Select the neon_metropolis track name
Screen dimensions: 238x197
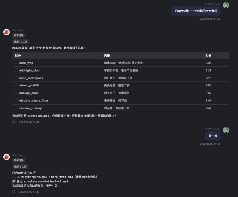[x=31, y=78]
